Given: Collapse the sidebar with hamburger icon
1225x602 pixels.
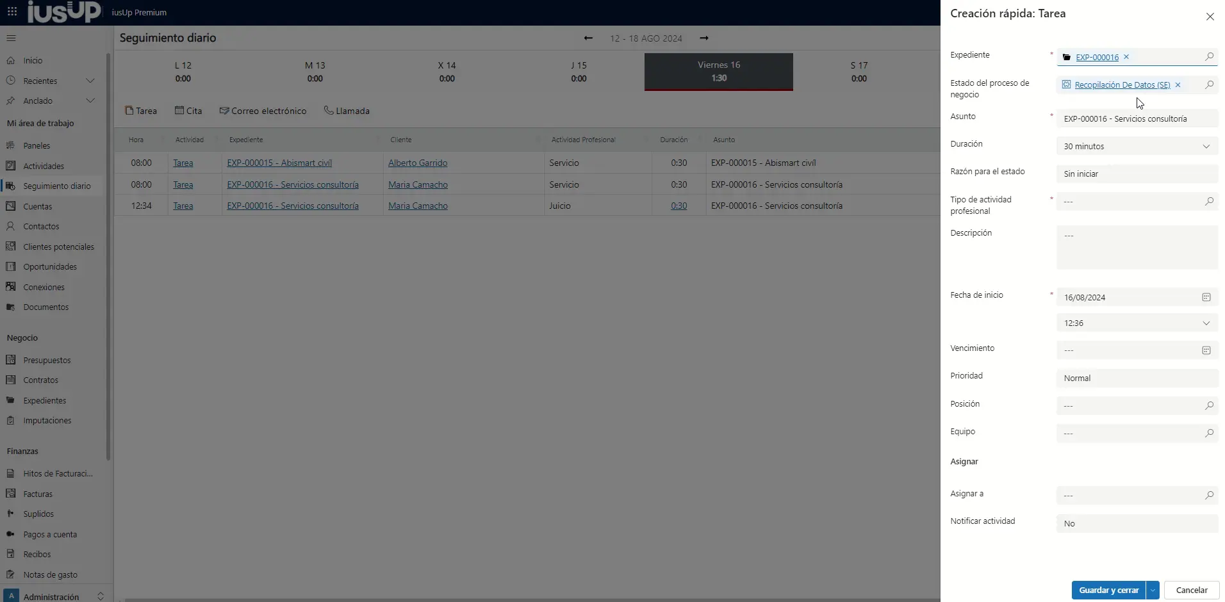Looking at the screenshot, I should point(11,38).
